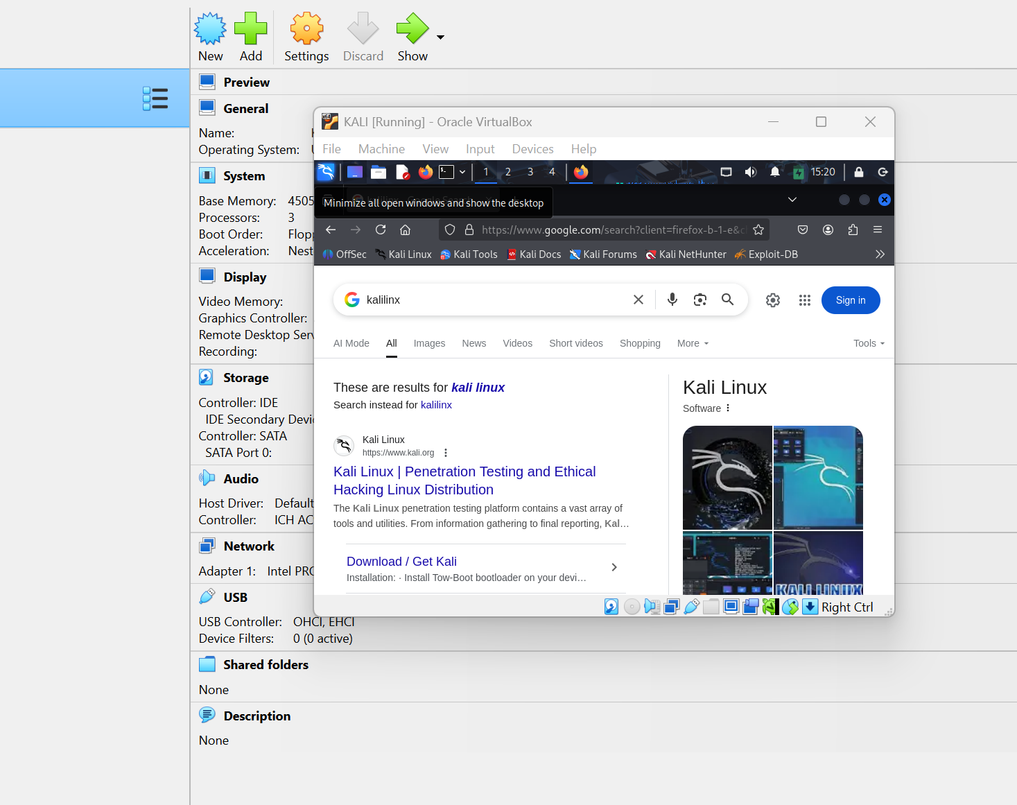Screen dimensions: 1017x805
Task: Open the Google apps grid
Action: click(804, 300)
